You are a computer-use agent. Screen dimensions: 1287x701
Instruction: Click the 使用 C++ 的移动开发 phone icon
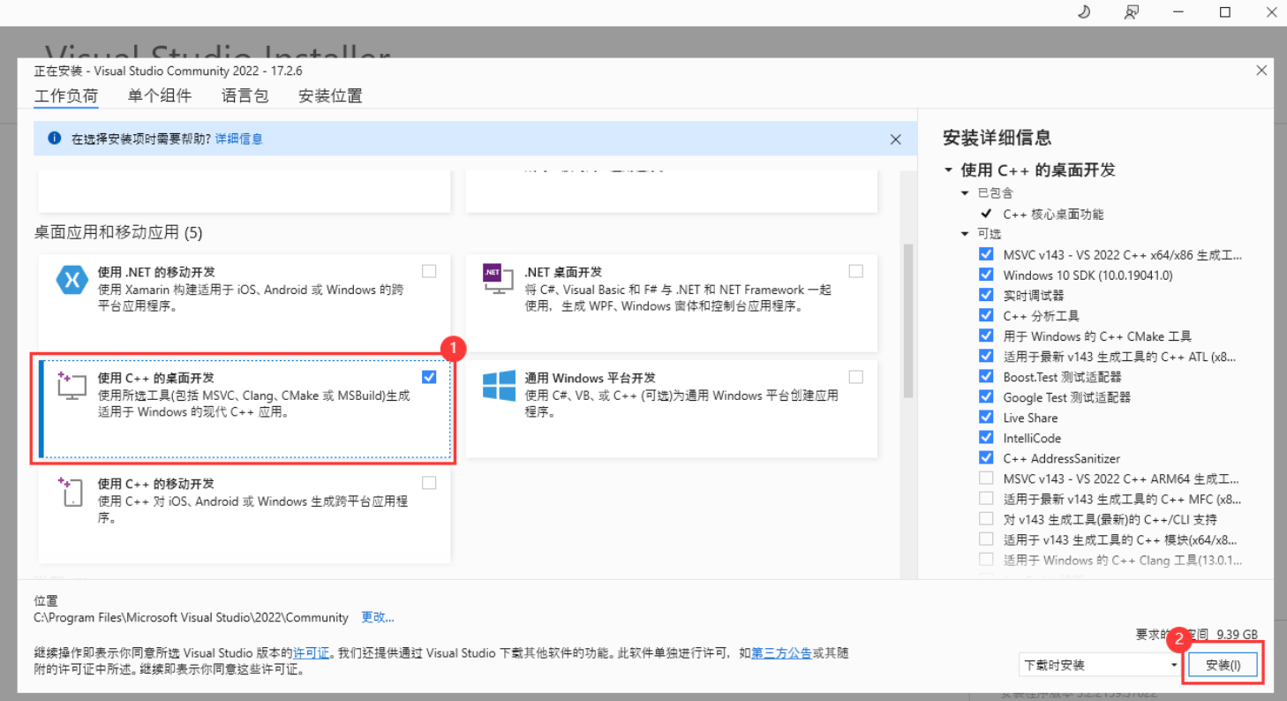(x=71, y=492)
